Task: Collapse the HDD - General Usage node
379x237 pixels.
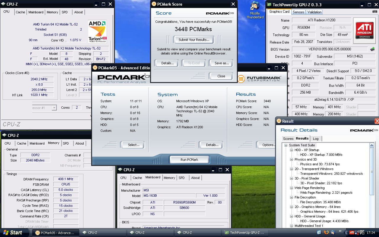Action: [x=292, y=216]
